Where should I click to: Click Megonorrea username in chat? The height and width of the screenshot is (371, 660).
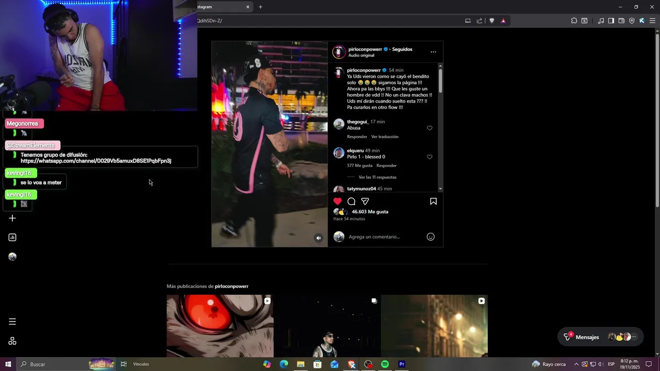22,124
